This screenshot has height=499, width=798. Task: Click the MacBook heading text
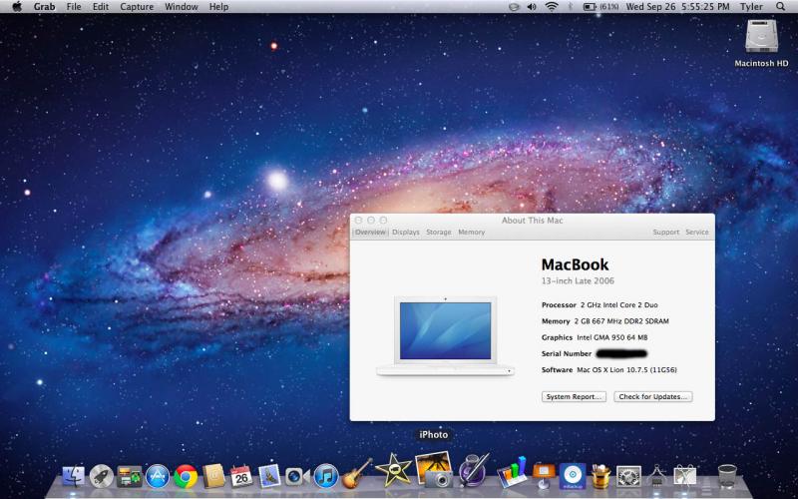click(576, 264)
